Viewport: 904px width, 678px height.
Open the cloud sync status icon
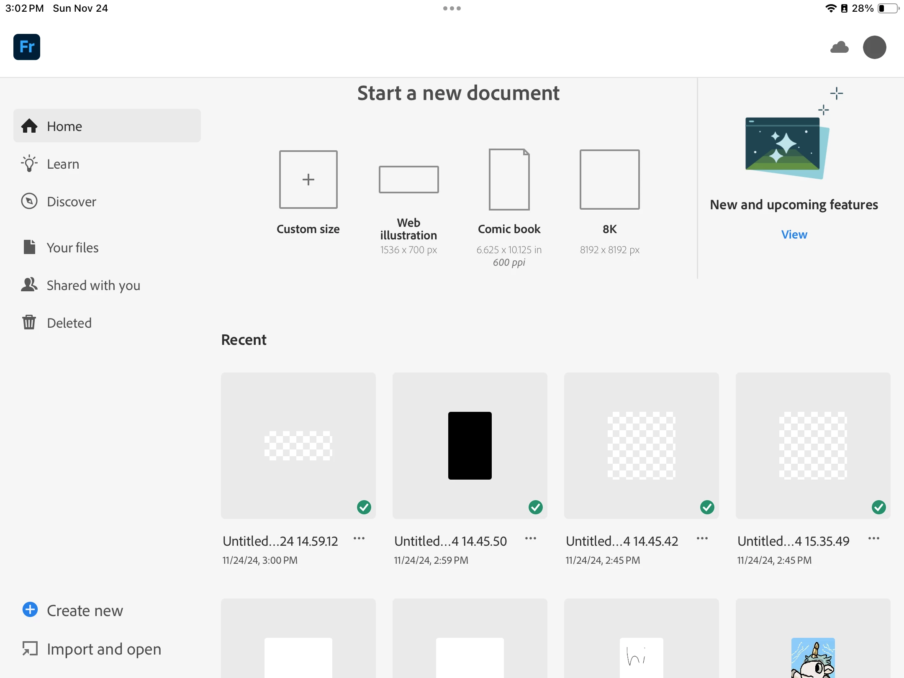tap(839, 47)
